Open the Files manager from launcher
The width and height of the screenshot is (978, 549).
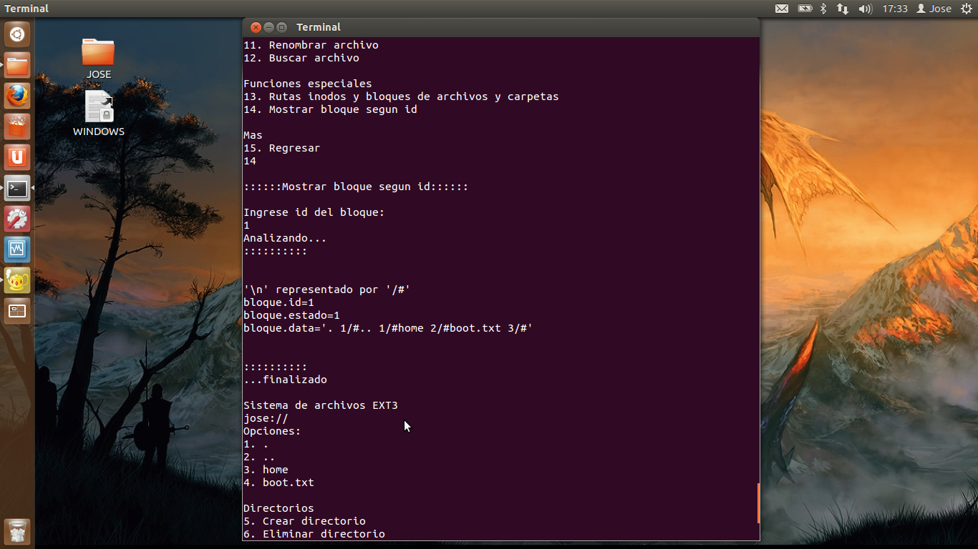(x=17, y=66)
